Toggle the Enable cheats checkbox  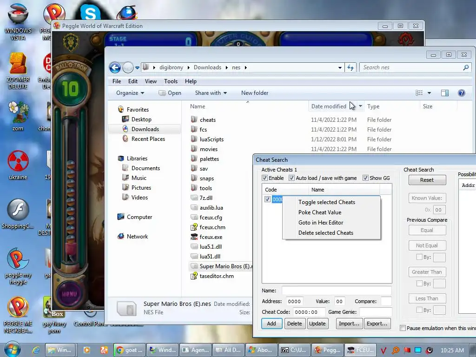coord(264,178)
